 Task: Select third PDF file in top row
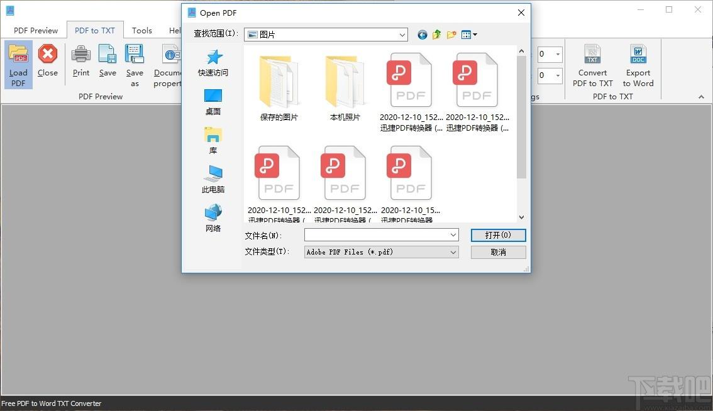coord(411,92)
